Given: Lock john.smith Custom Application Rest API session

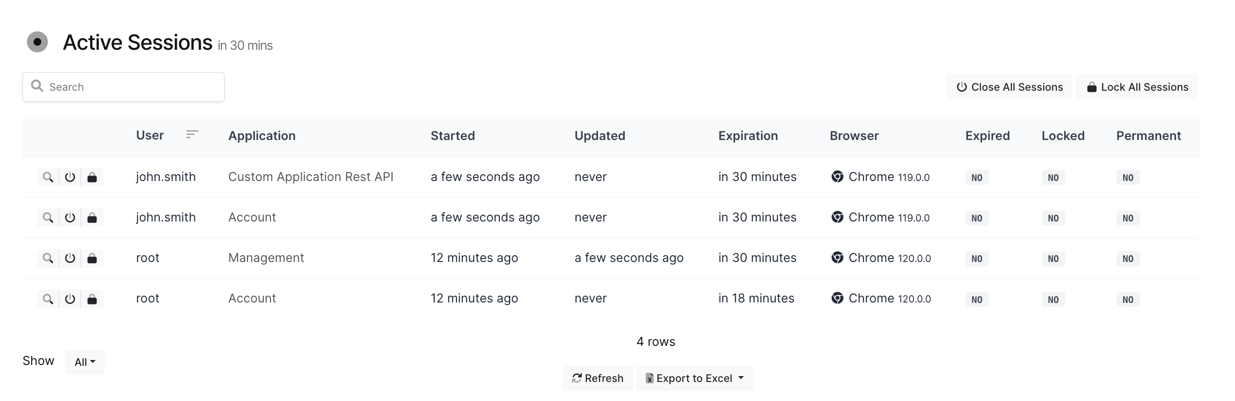Looking at the screenshot, I should click(x=92, y=177).
